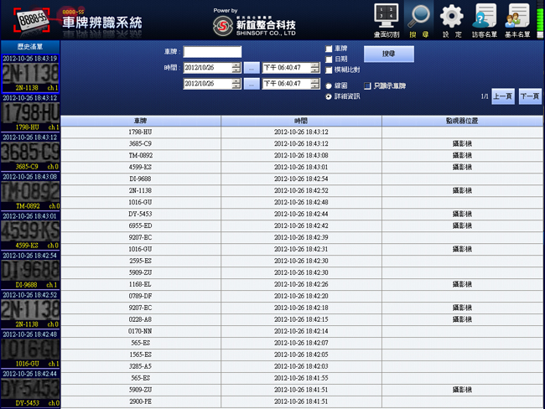545x409 pixels.
Task: Go to the previous page button
Action: click(503, 96)
